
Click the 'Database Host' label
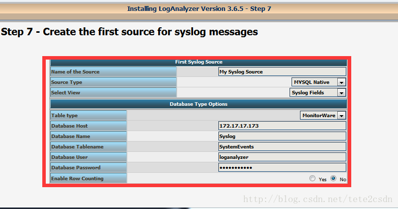coord(69,126)
